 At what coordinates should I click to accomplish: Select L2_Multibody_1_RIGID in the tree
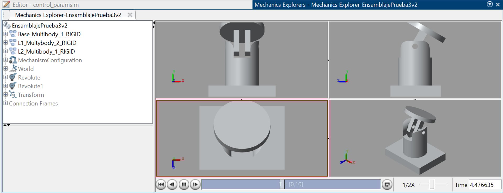(x=46, y=51)
